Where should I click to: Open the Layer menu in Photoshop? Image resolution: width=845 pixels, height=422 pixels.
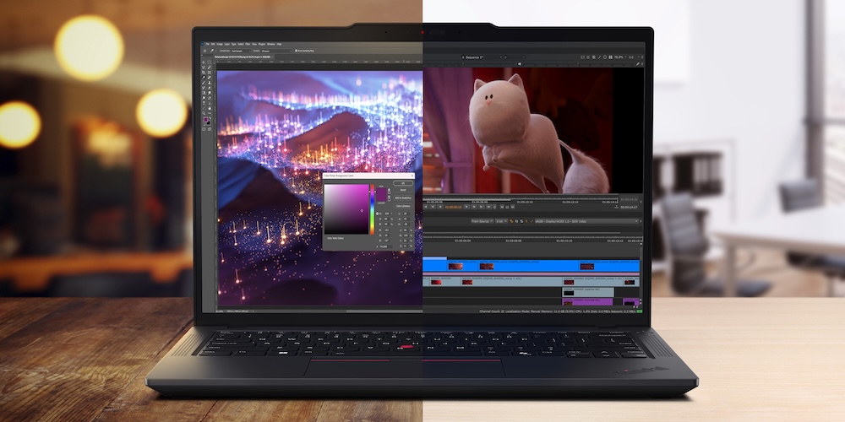tap(226, 44)
